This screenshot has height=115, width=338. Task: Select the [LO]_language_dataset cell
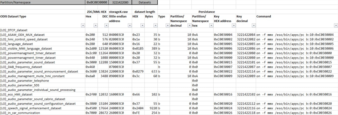pos(43,44)
